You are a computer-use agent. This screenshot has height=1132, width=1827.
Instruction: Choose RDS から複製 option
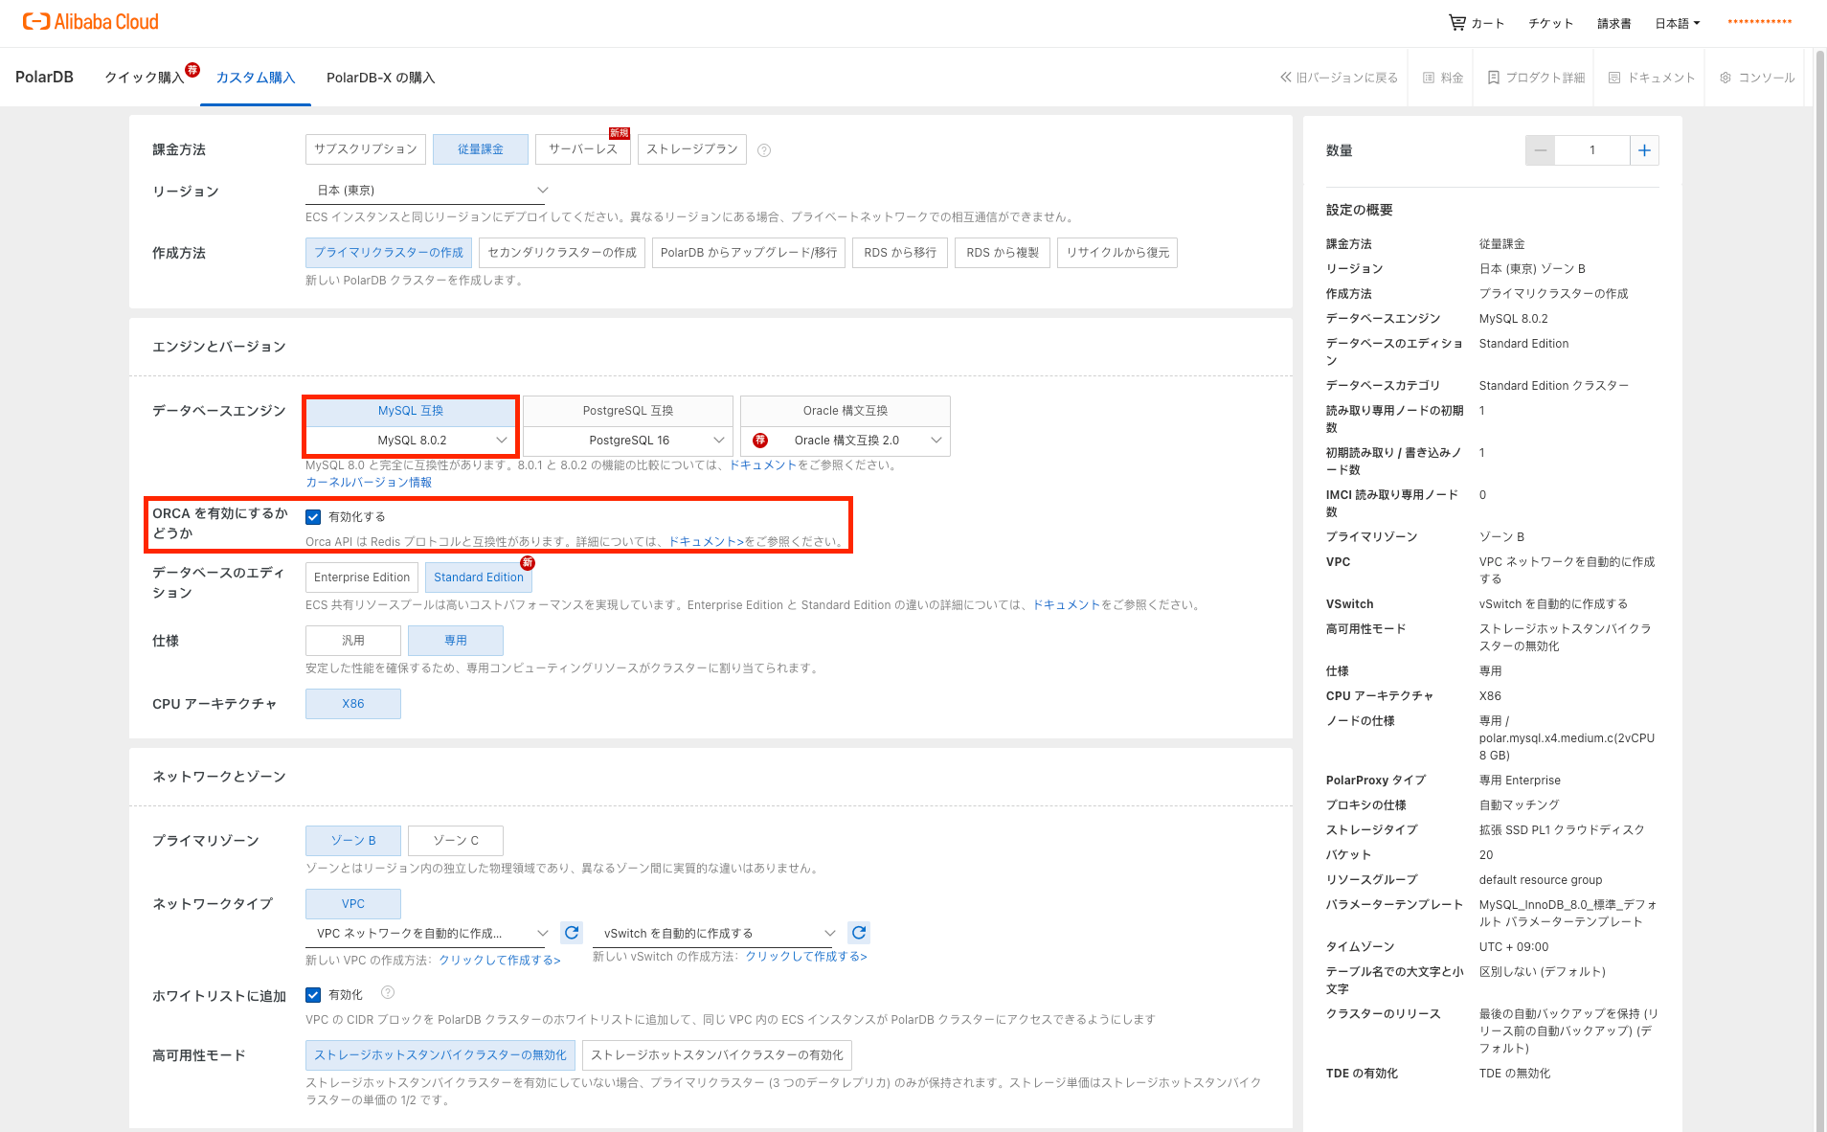point(1003,253)
